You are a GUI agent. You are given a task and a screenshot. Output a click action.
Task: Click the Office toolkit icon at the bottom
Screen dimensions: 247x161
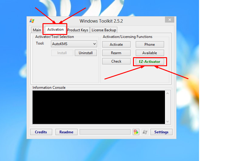pyautogui.click(x=136, y=132)
